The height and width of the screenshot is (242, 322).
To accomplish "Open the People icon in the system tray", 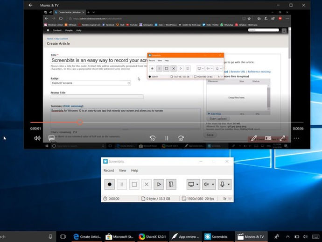I will pos(277,237).
